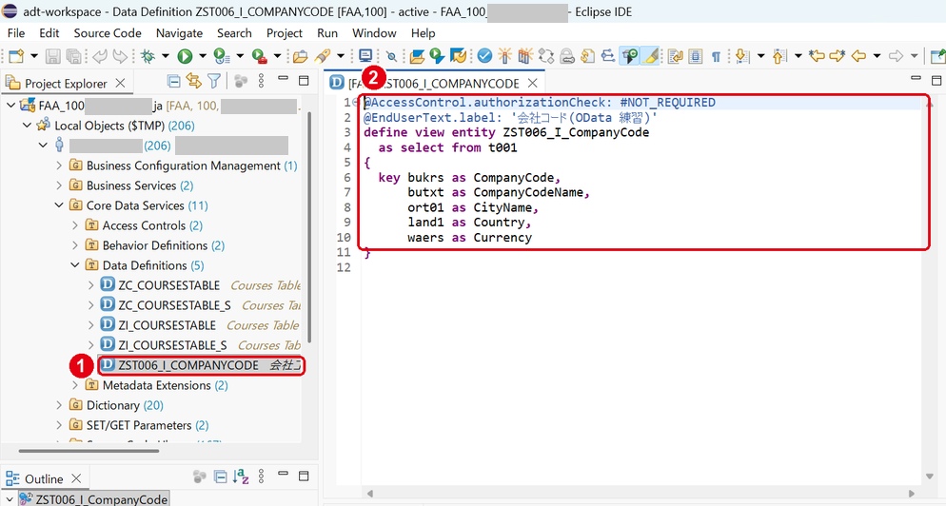The width and height of the screenshot is (946, 506).
Task: Close the ZST006_I_COMPANYCODE editor tab
Action: click(x=532, y=84)
